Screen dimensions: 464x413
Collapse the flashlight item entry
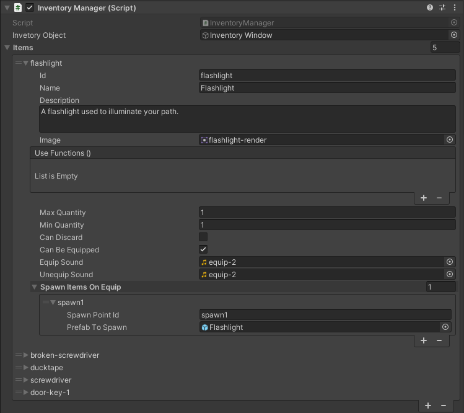[x=25, y=63]
